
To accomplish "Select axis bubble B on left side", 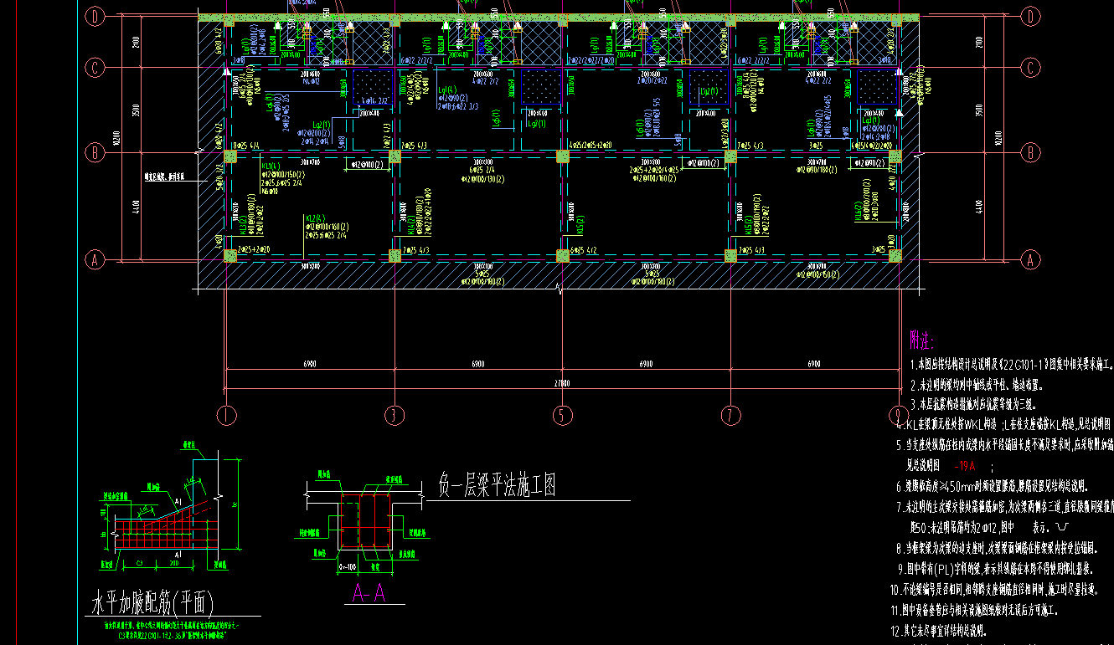I will (95, 153).
